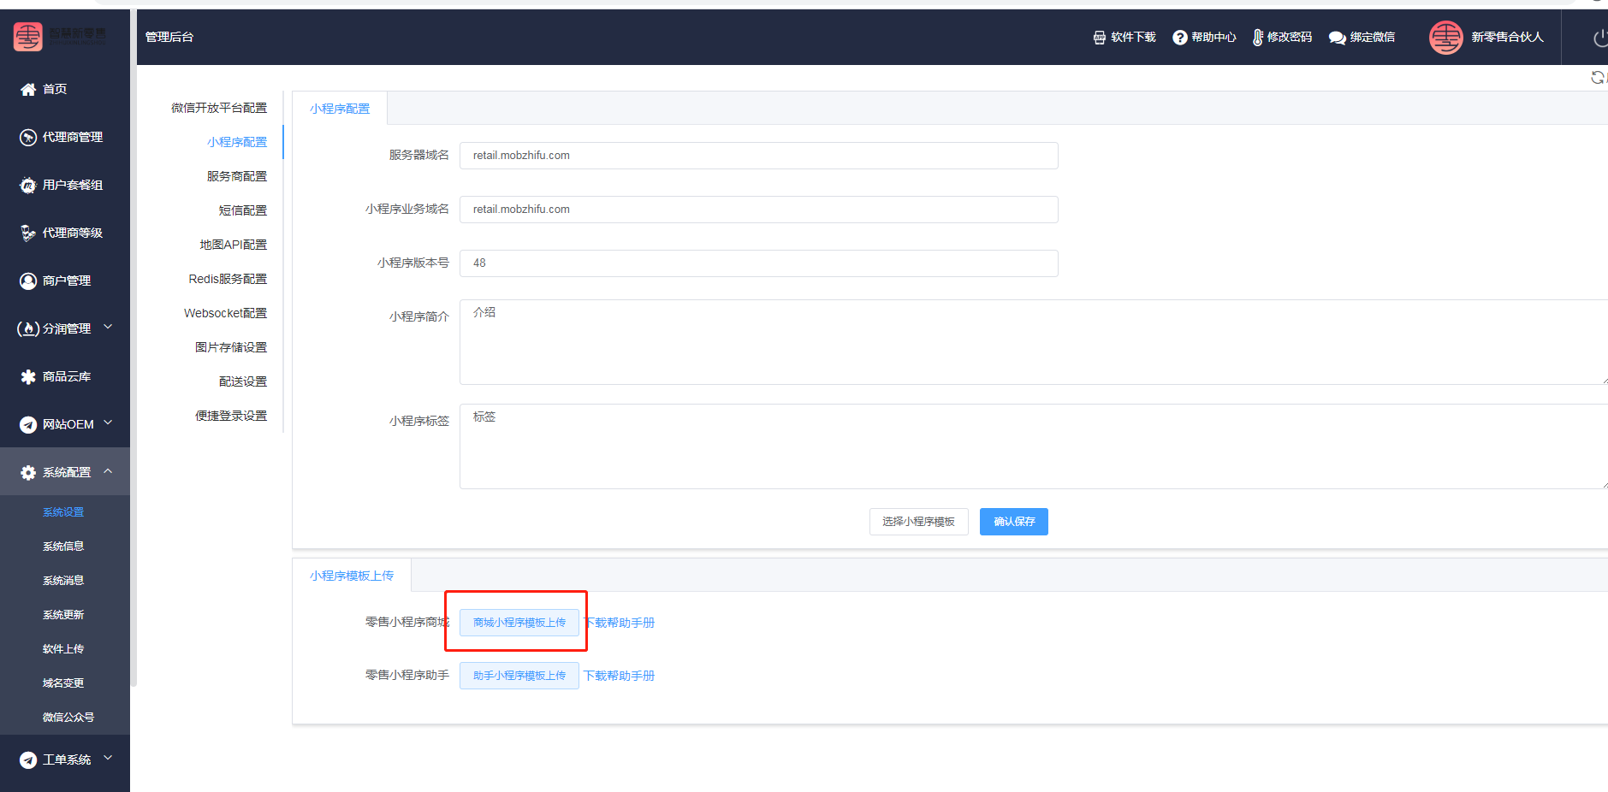This screenshot has height=792, width=1608.
Task: Click the 软件下载 download icon
Action: click(1100, 38)
